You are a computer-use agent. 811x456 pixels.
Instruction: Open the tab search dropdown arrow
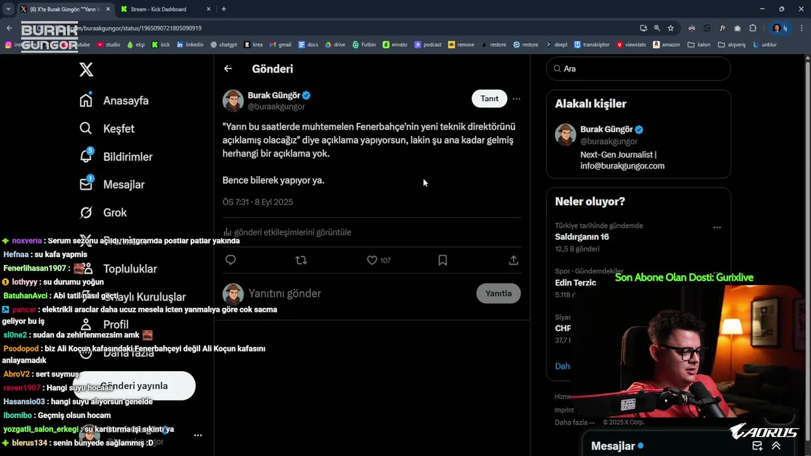click(8, 9)
